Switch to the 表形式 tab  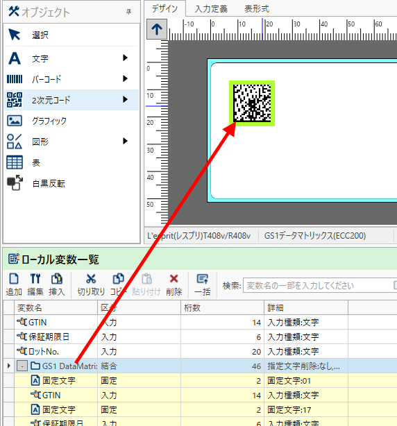click(257, 9)
